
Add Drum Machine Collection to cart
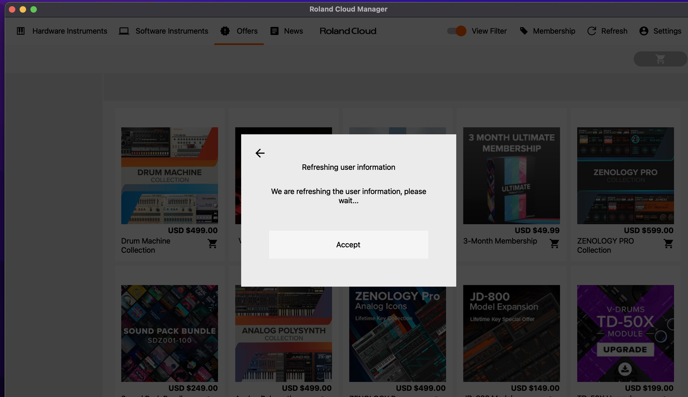[x=212, y=244]
